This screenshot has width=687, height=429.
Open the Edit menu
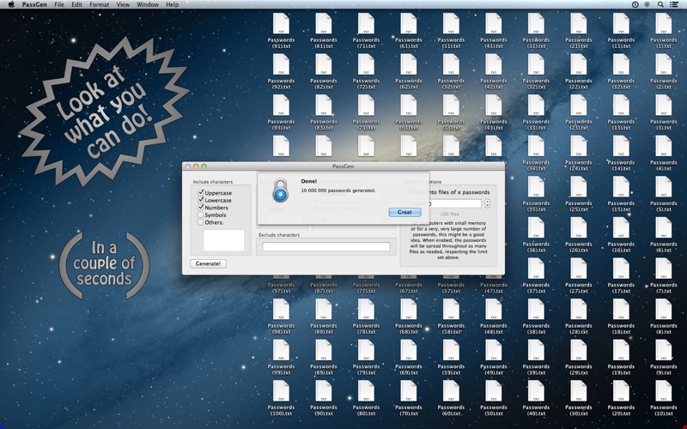coord(76,4)
